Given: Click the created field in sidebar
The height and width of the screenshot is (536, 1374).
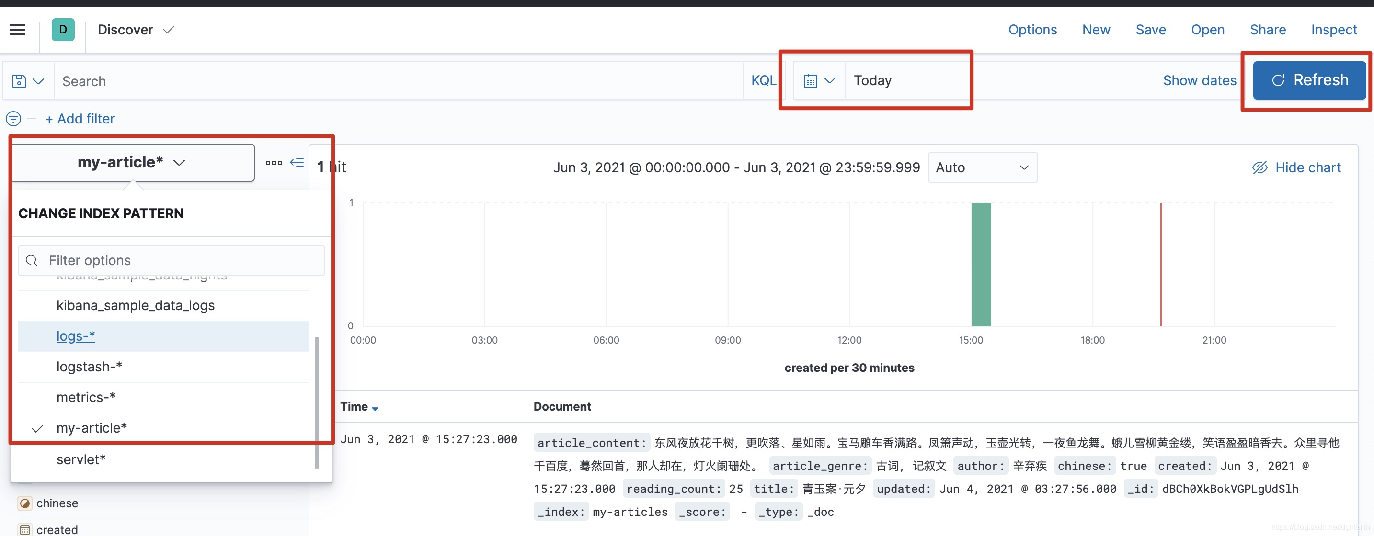Looking at the screenshot, I should pos(57,529).
